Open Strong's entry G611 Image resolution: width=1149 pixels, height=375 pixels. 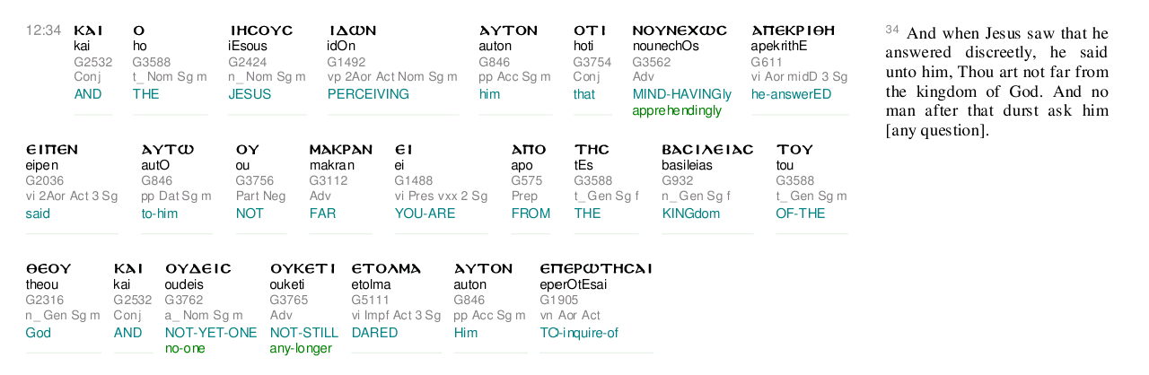pyautogui.click(x=767, y=62)
